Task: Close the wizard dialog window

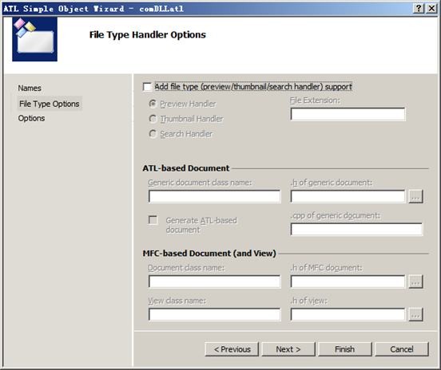Action: [x=431, y=9]
